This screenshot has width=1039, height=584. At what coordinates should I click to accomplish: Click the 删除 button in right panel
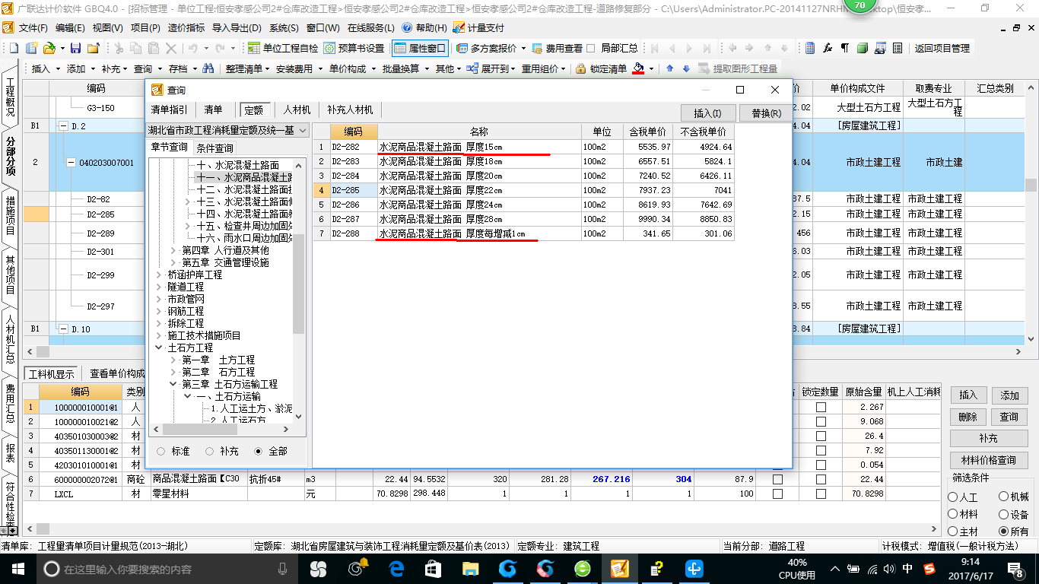pyautogui.click(x=968, y=417)
